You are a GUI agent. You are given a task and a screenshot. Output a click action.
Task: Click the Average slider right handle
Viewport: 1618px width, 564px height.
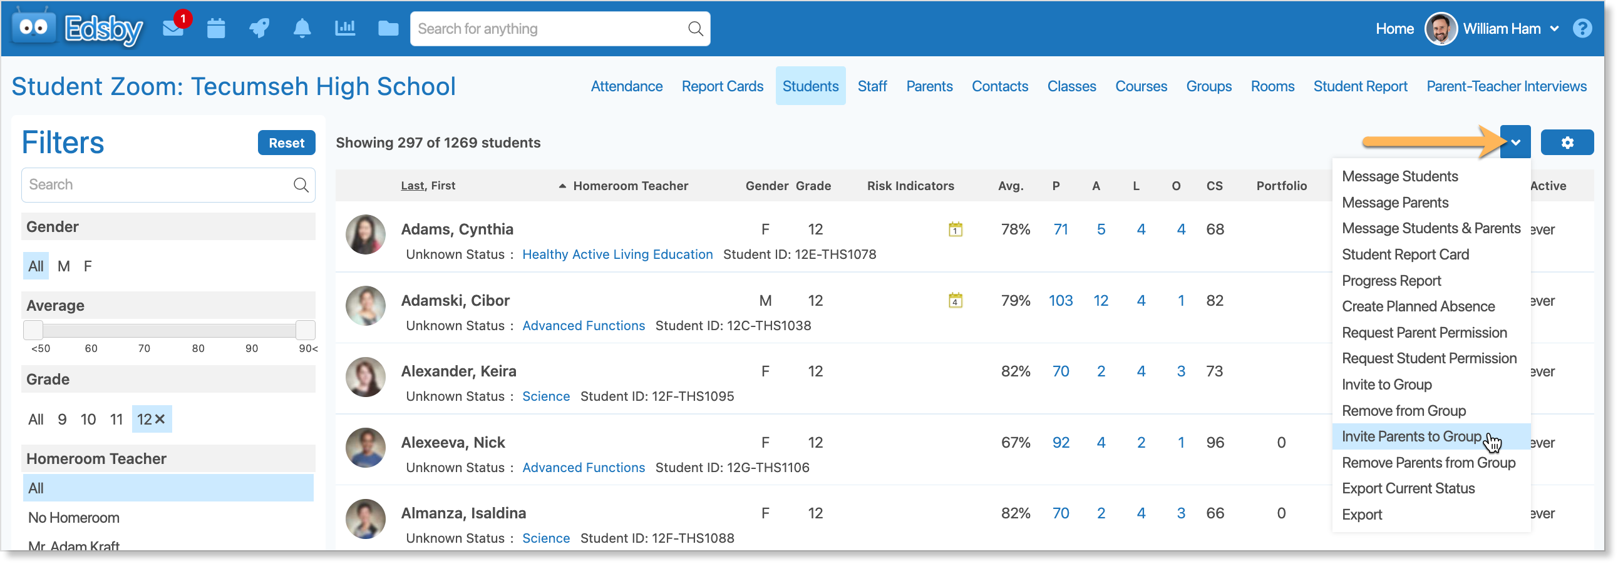pyautogui.click(x=306, y=330)
